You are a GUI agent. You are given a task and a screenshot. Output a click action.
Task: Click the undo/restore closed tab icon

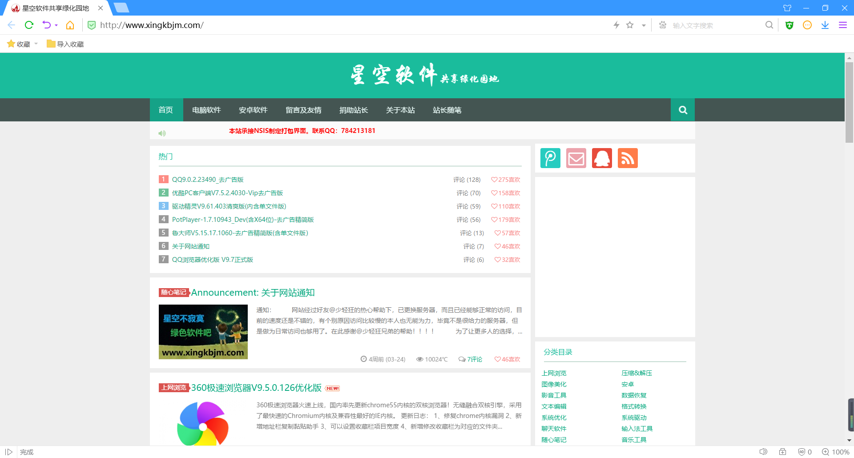coord(47,25)
